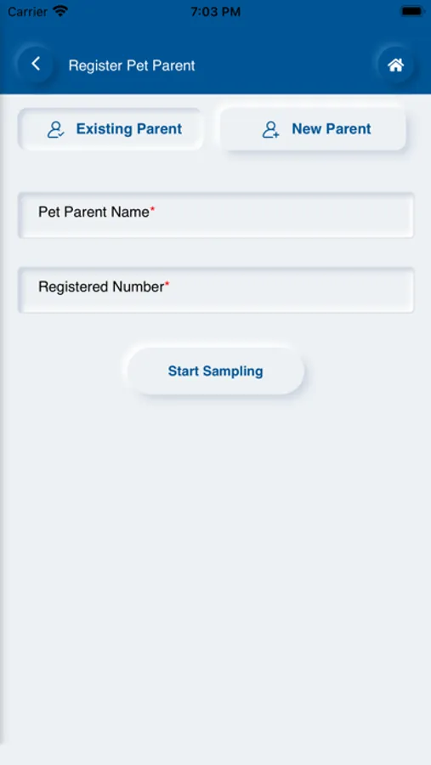
Task: Click the Register Pet Parent header title
Action: click(132, 65)
